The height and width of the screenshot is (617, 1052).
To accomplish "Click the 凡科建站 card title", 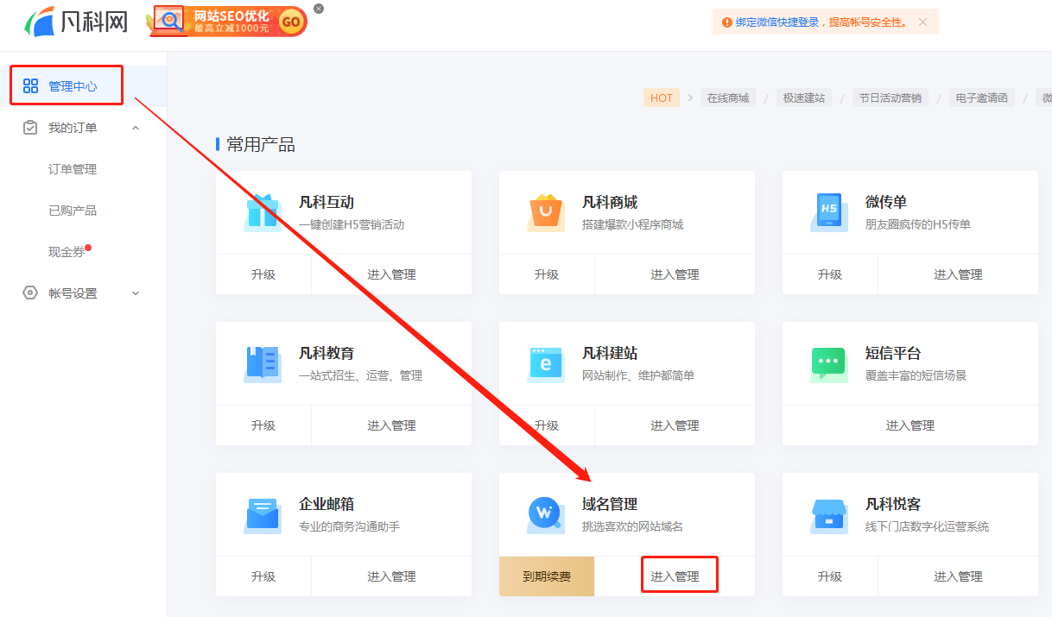I will 610,354.
